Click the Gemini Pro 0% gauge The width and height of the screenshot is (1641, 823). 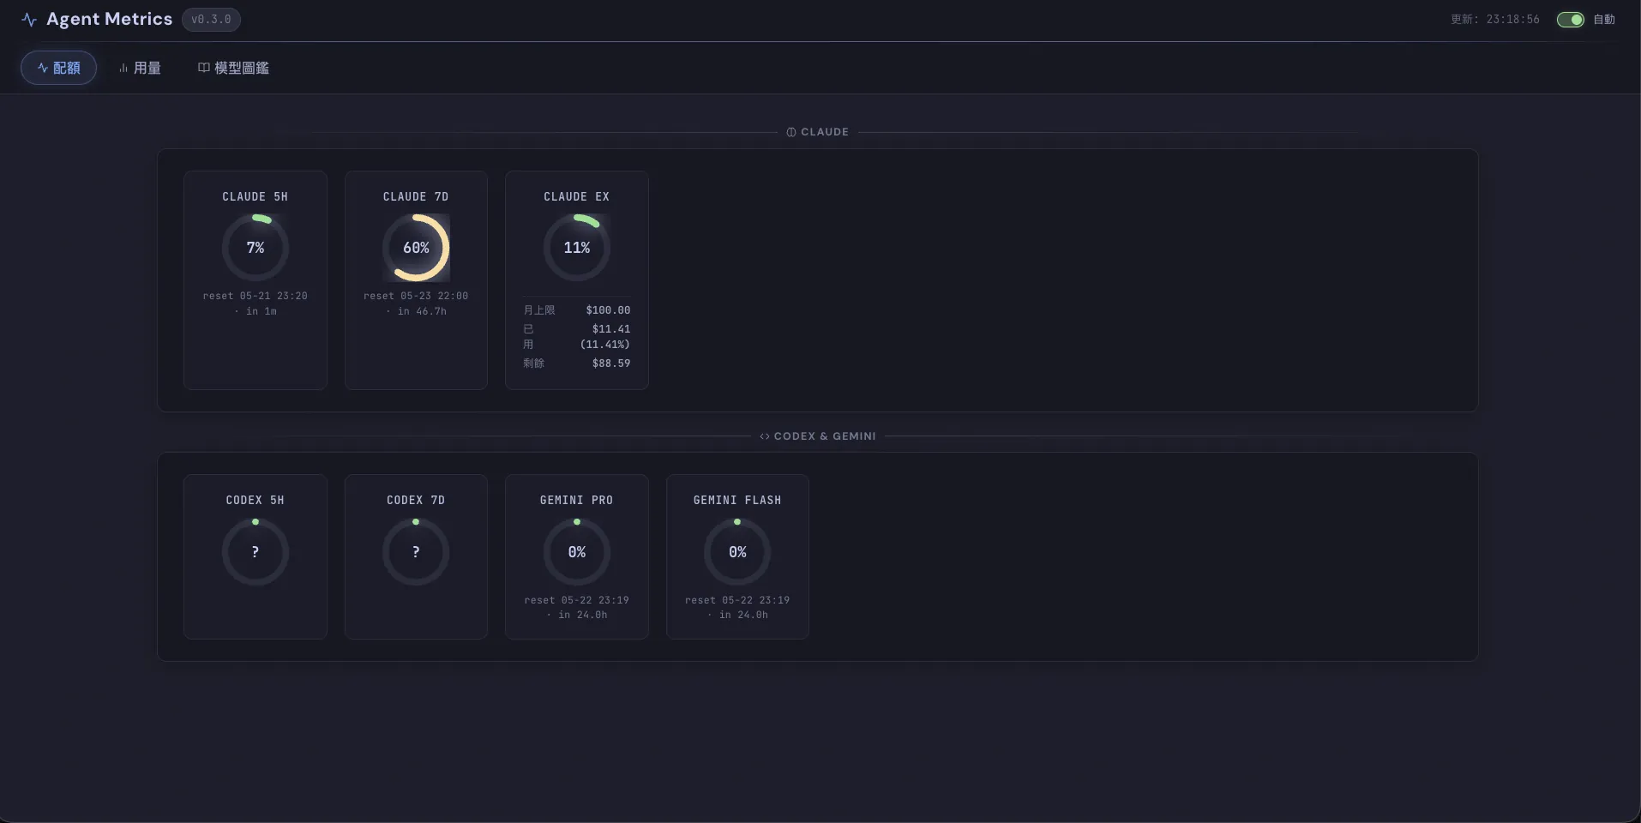click(577, 552)
